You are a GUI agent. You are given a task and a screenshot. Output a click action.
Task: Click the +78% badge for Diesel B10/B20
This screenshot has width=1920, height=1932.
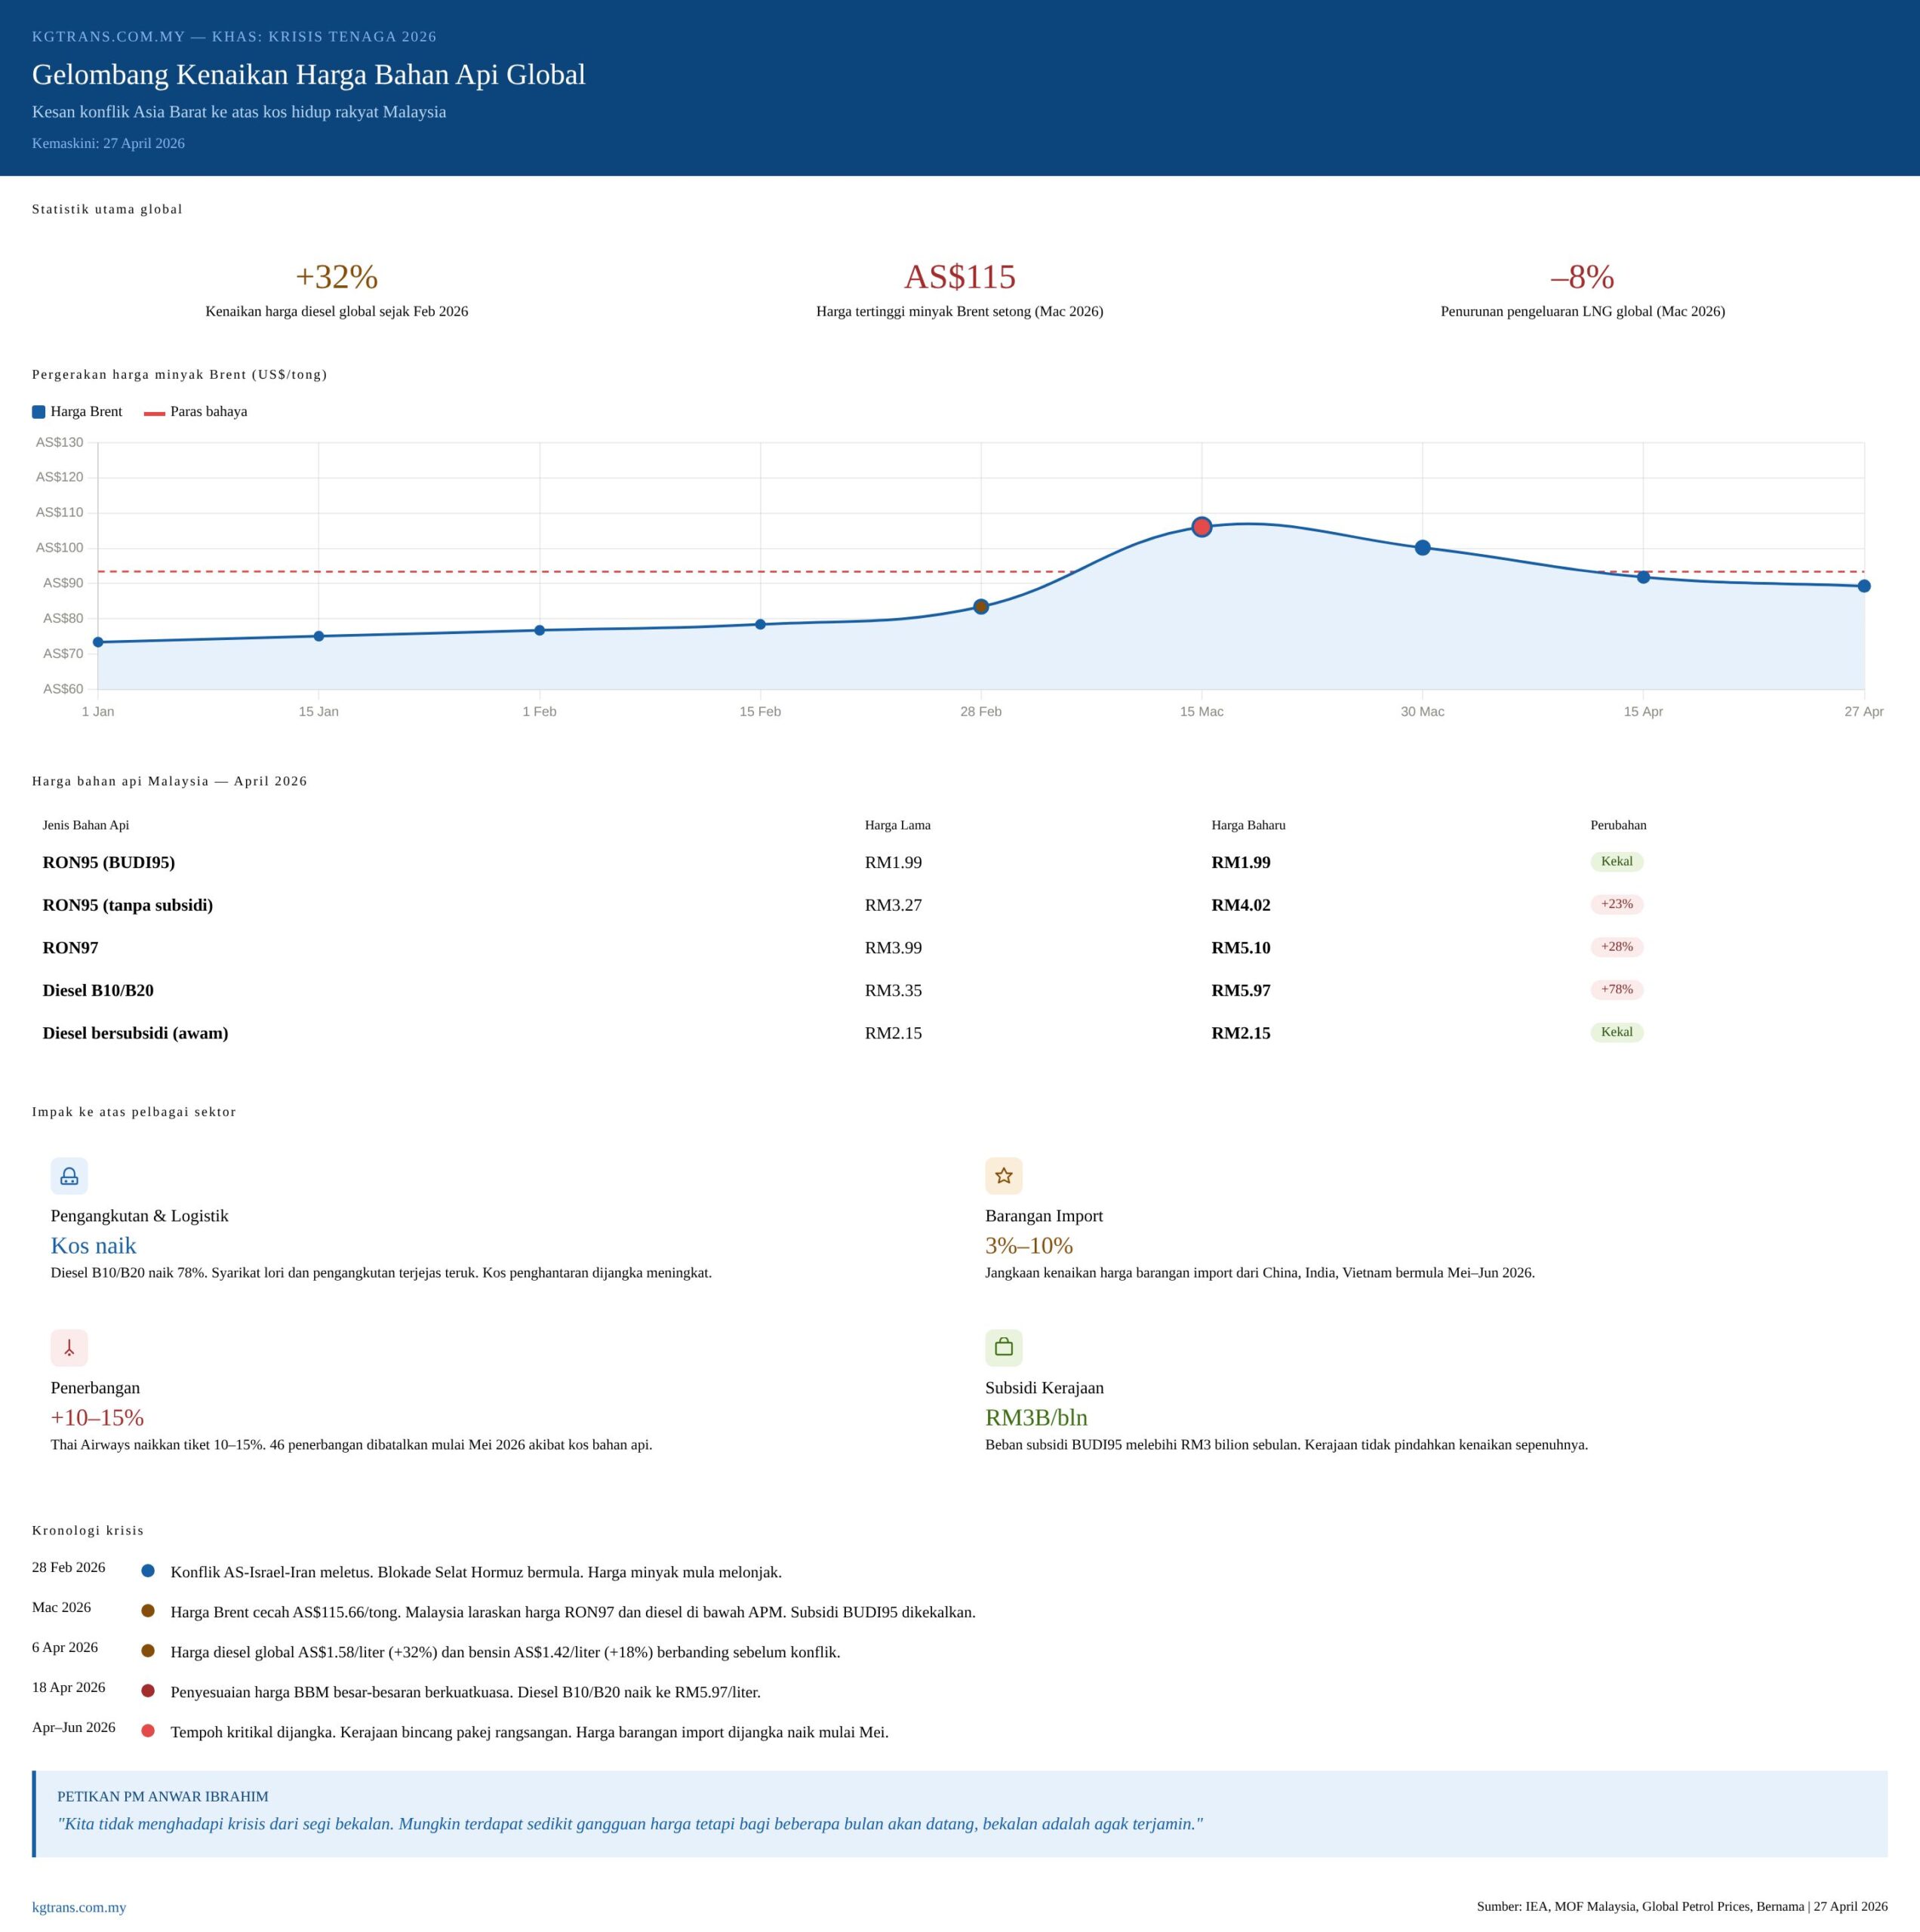pyautogui.click(x=1616, y=989)
